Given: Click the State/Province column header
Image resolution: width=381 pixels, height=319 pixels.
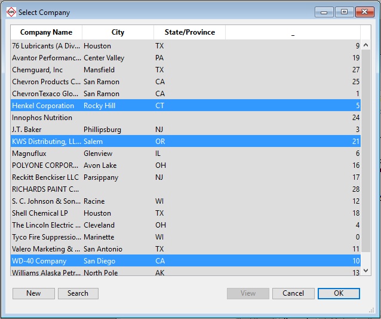Looking at the screenshot, I should [x=189, y=32].
